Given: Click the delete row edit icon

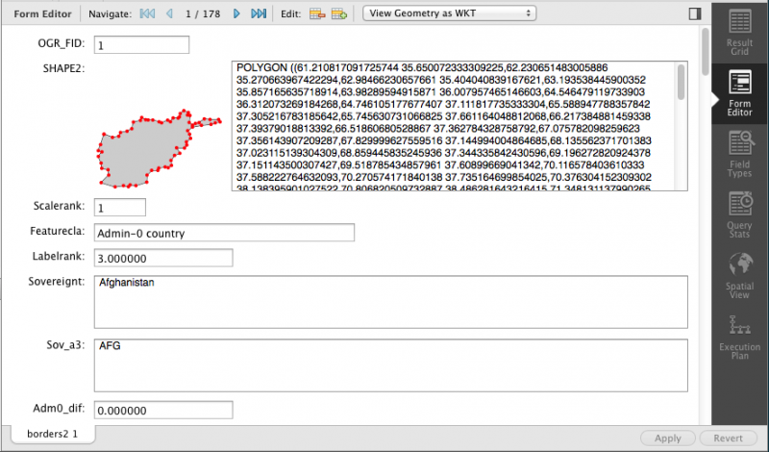Looking at the screenshot, I should (317, 13).
